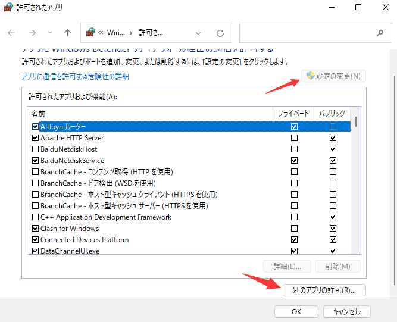Check the BaiduNetdiskHost checkbox

coord(36,149)
